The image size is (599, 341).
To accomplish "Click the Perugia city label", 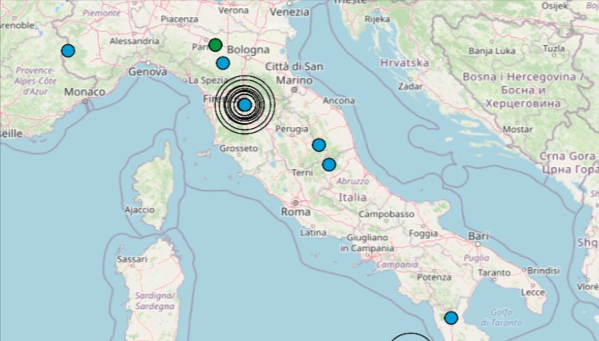I will tap(292, 130).
